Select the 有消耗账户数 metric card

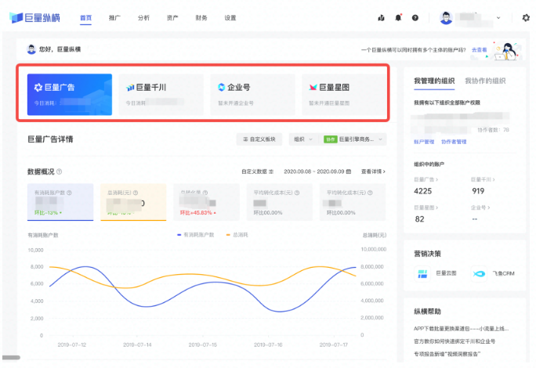click(x=60, y=202)
